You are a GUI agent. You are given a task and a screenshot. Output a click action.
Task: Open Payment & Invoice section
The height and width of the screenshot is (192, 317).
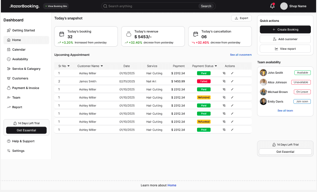click(x=26, y=88)
